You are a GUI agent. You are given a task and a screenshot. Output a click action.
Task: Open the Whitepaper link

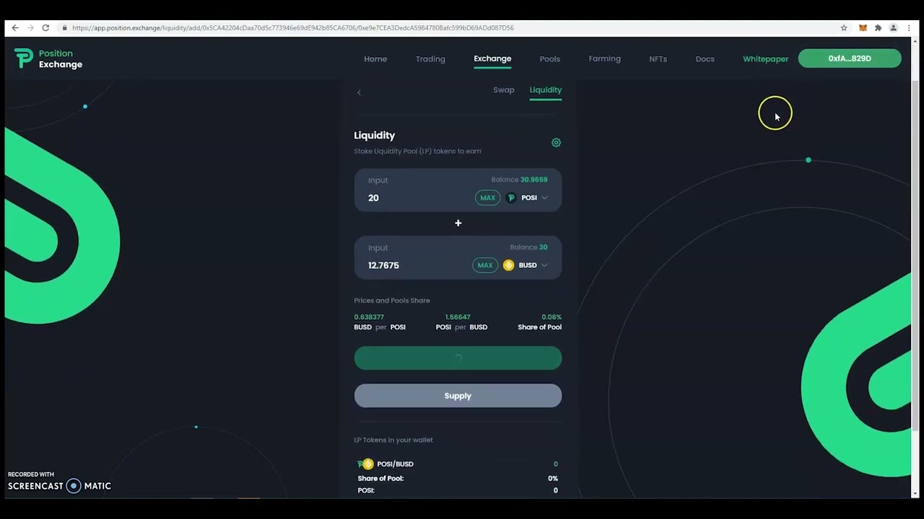click(x=765, y=59)
